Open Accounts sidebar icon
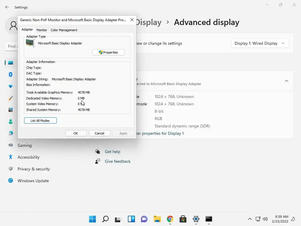 pos(11,122)
